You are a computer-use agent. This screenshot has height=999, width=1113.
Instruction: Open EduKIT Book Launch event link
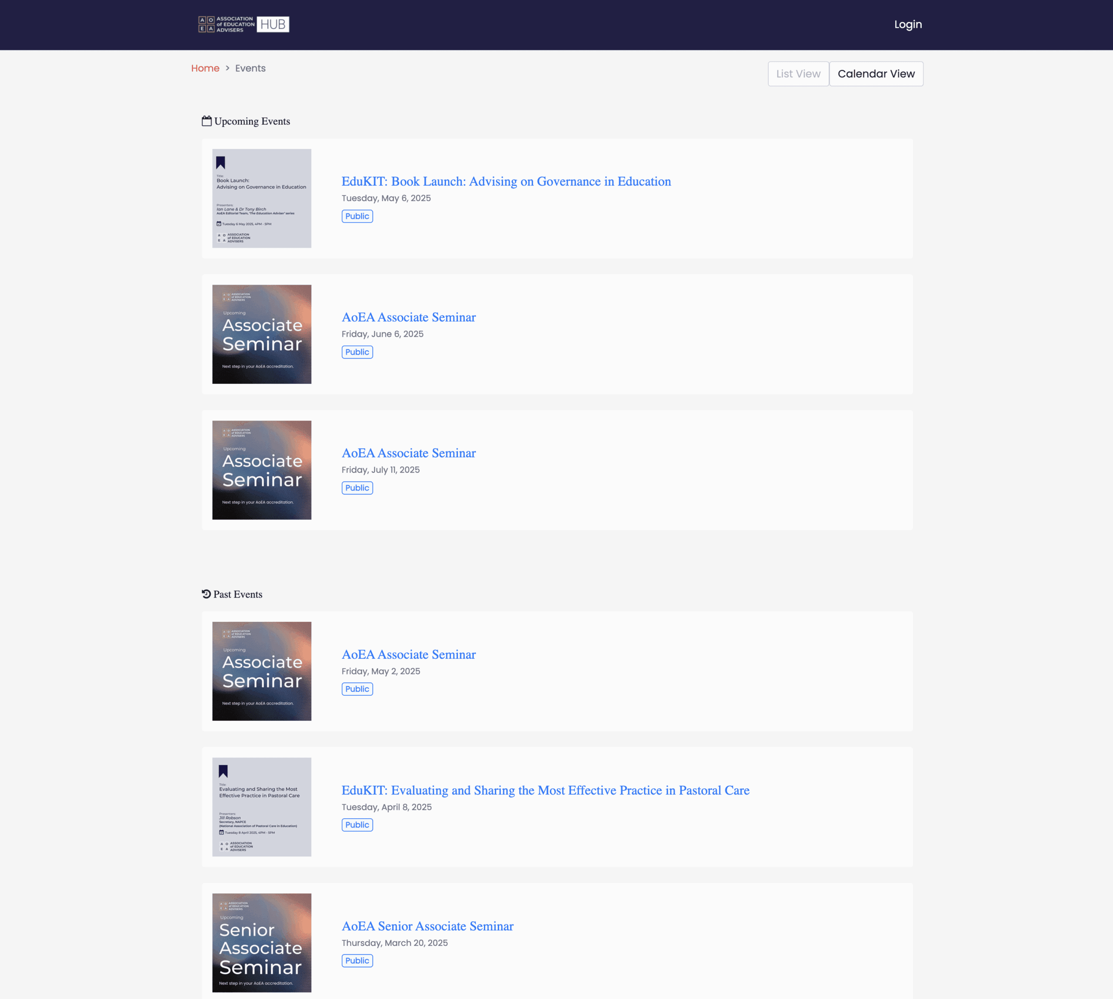[506, 181]
